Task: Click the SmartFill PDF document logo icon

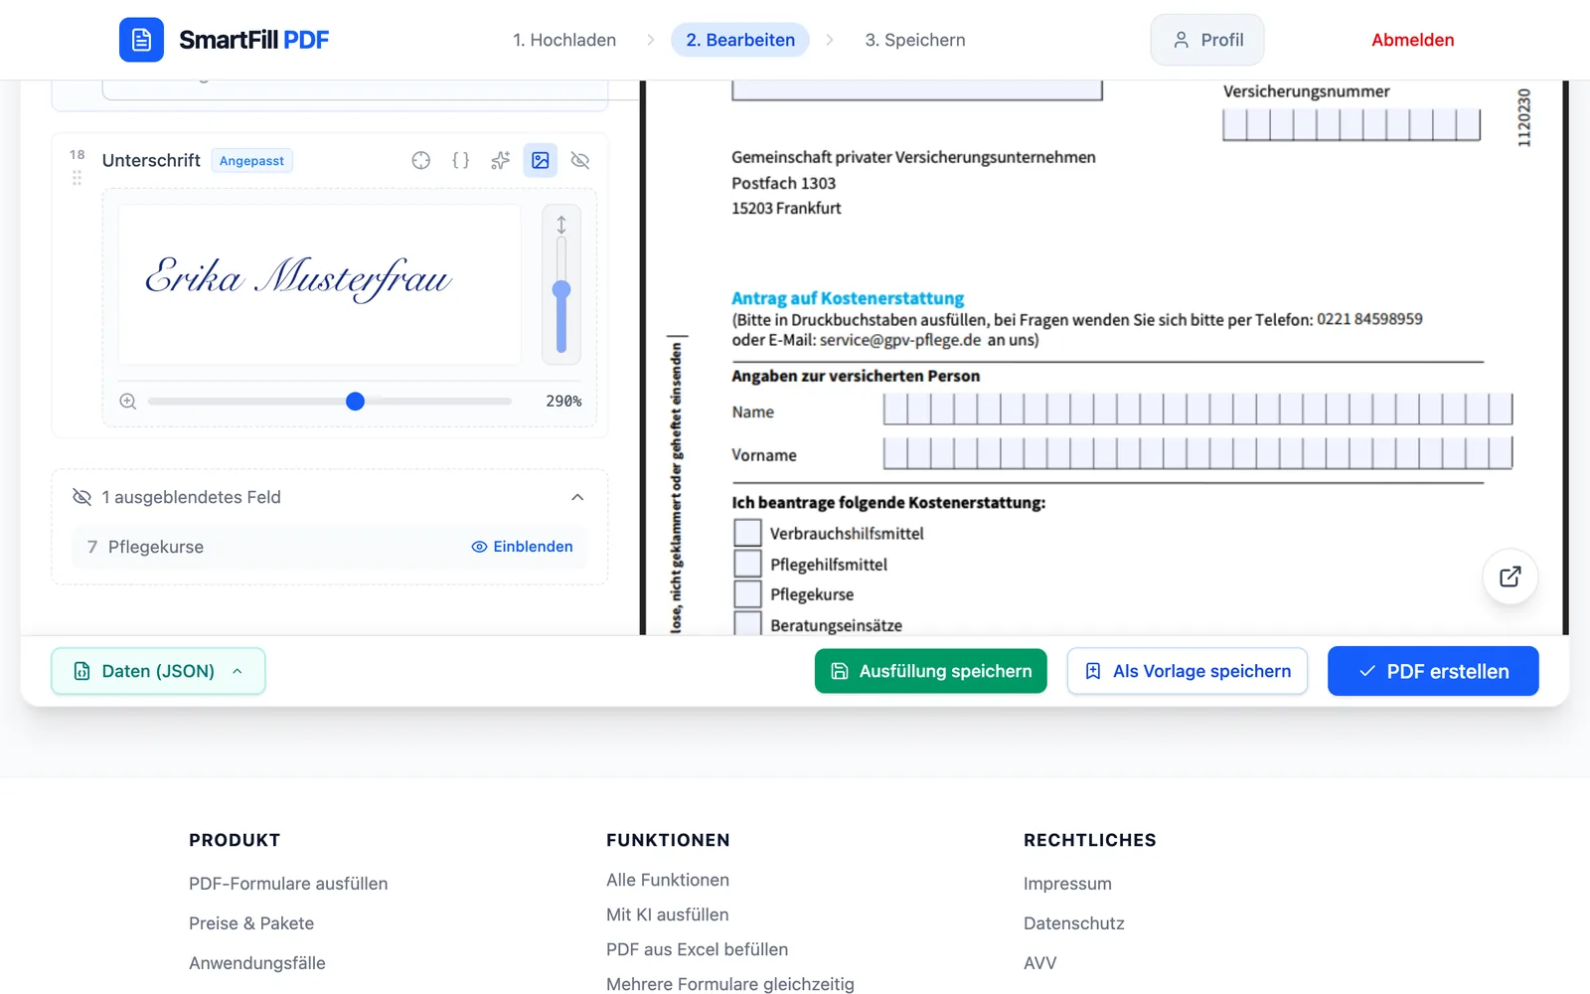Action: click(x=141, y=40)
